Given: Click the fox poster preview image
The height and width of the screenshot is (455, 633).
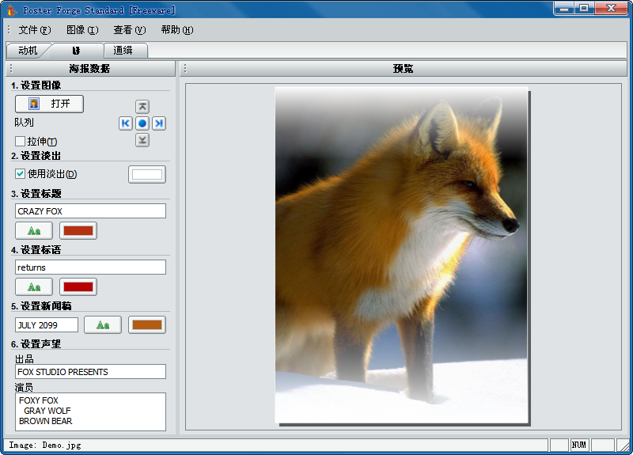Looking at the screenshot, I should 401,255.
